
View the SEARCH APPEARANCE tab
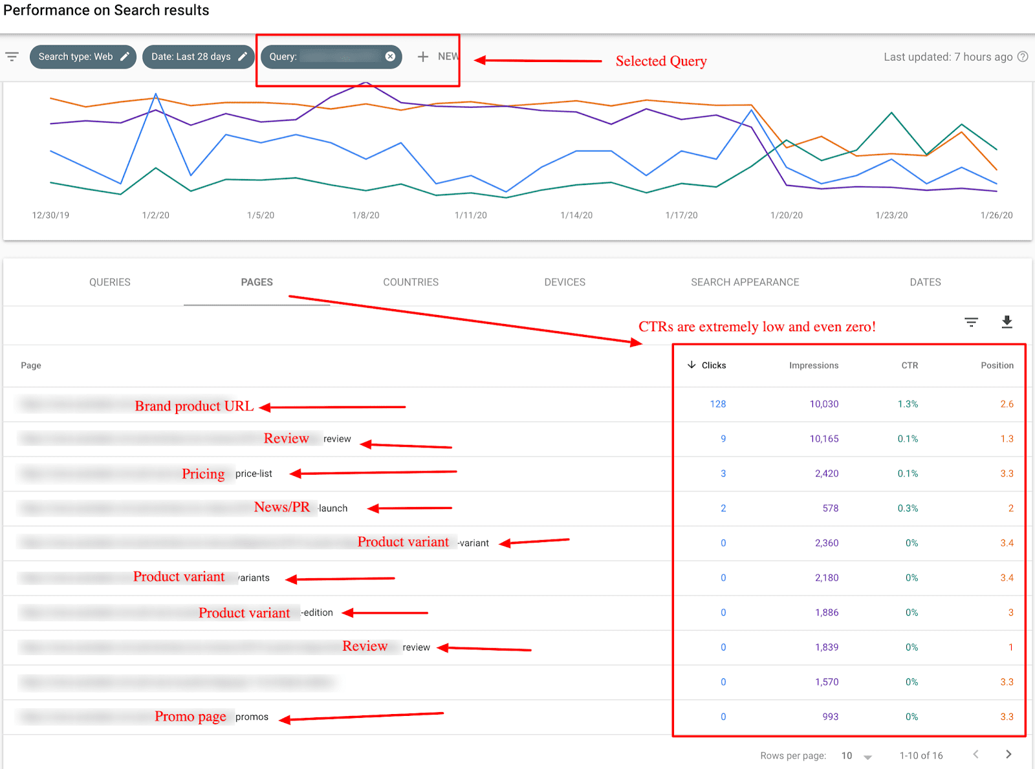(x=745, y=282)
